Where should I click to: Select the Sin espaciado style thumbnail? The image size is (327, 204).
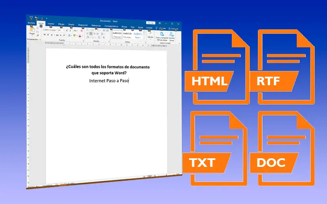click(x=128, y=35)
